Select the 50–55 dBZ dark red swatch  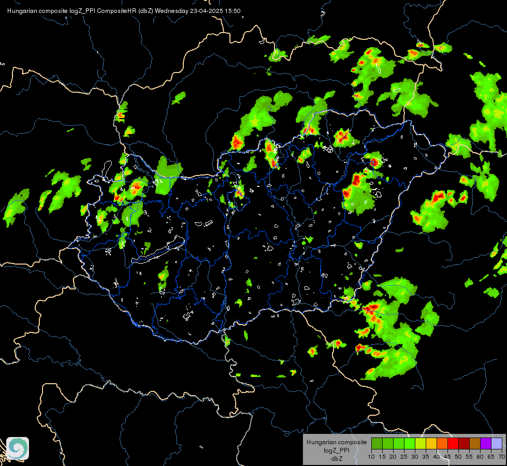coord(464,443)
